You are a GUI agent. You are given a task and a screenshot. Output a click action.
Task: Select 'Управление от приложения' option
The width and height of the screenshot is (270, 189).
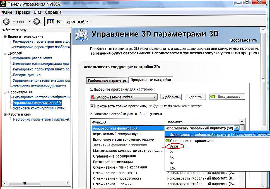click(x=192, y=141)
